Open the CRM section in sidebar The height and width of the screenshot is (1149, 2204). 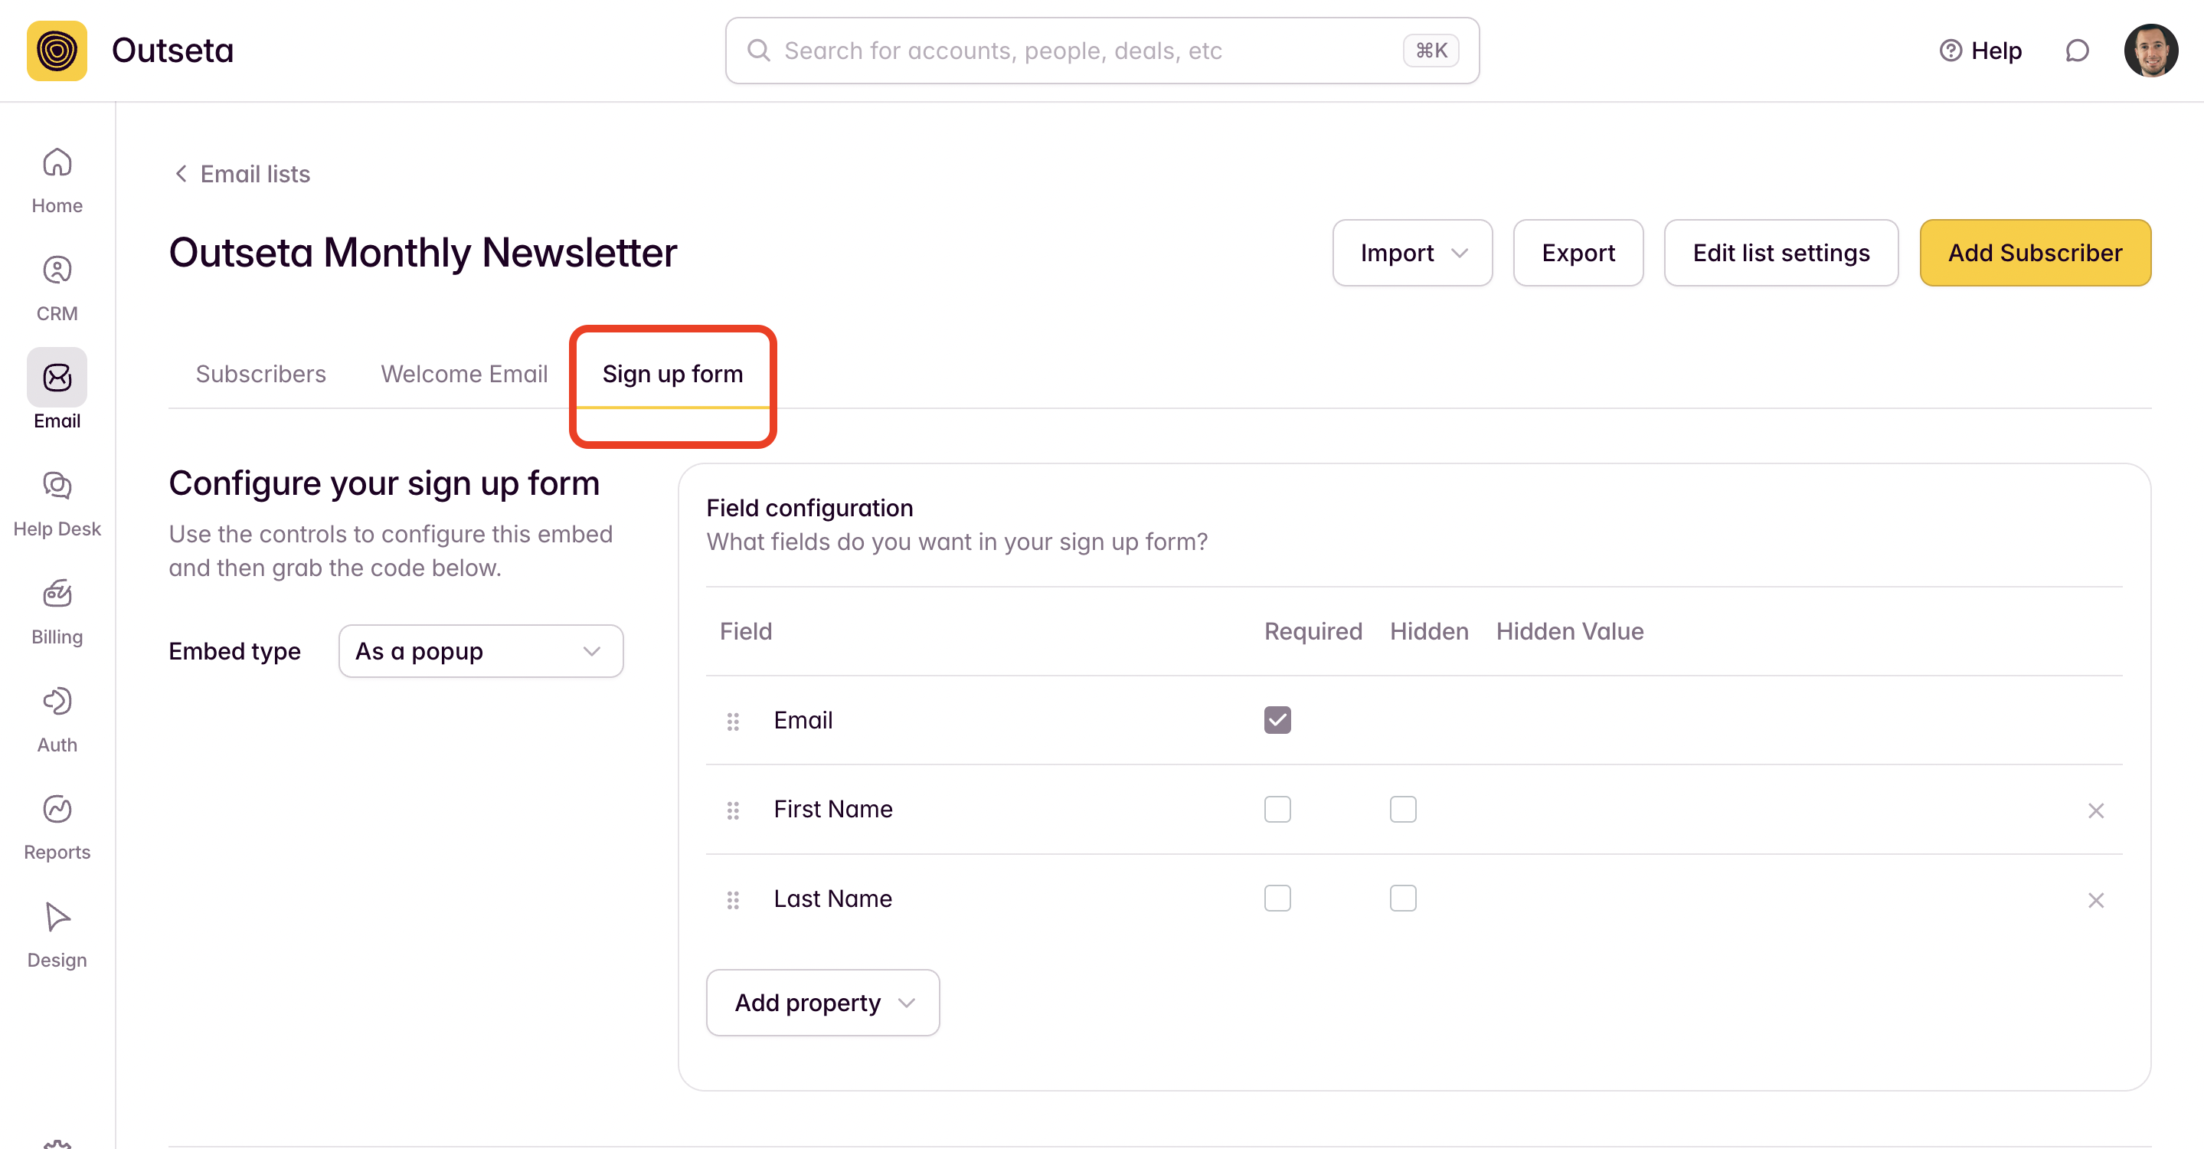[57, 287]
